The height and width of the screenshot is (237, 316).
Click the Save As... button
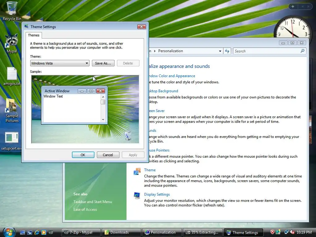pyautogui.click(x=103, y=63)
